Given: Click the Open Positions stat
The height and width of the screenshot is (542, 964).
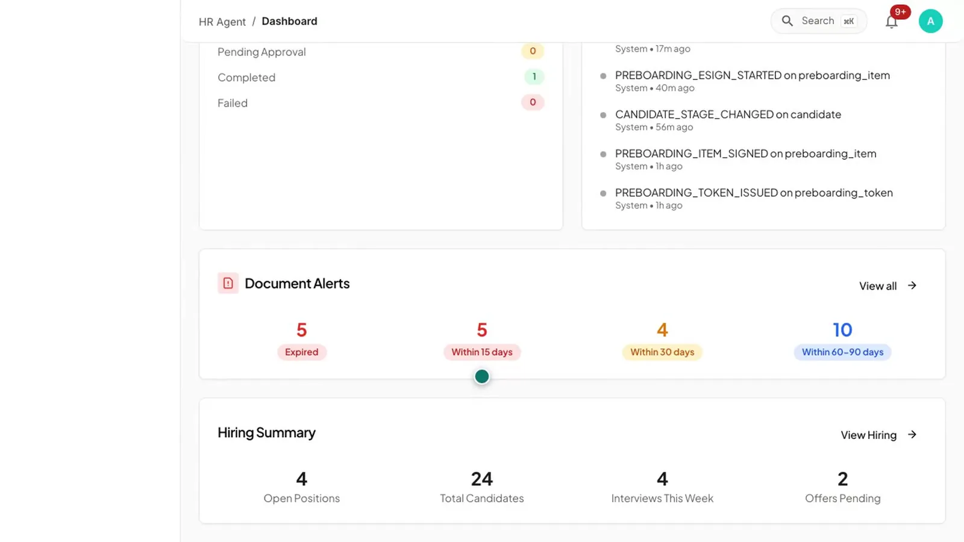Looking at the screenshot, I should [302, 487].
